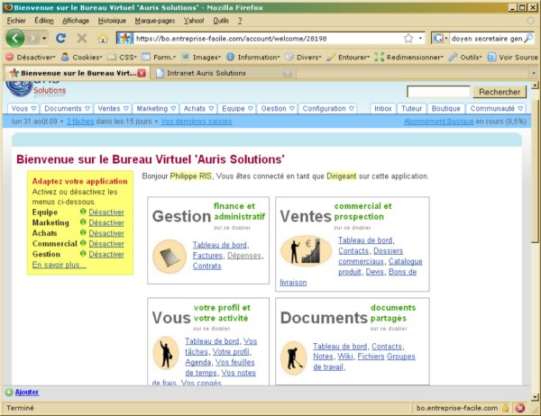Image resolution: width=541 pixels, height=416 pixels.
Task: Open the Gestion invoice icon
Action: tap(170, 257)
